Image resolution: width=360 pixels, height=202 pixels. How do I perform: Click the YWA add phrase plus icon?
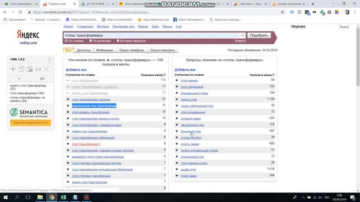coord(13,69)
